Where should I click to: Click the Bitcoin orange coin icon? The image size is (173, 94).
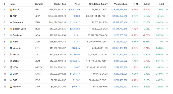click(x=11, y=10)
